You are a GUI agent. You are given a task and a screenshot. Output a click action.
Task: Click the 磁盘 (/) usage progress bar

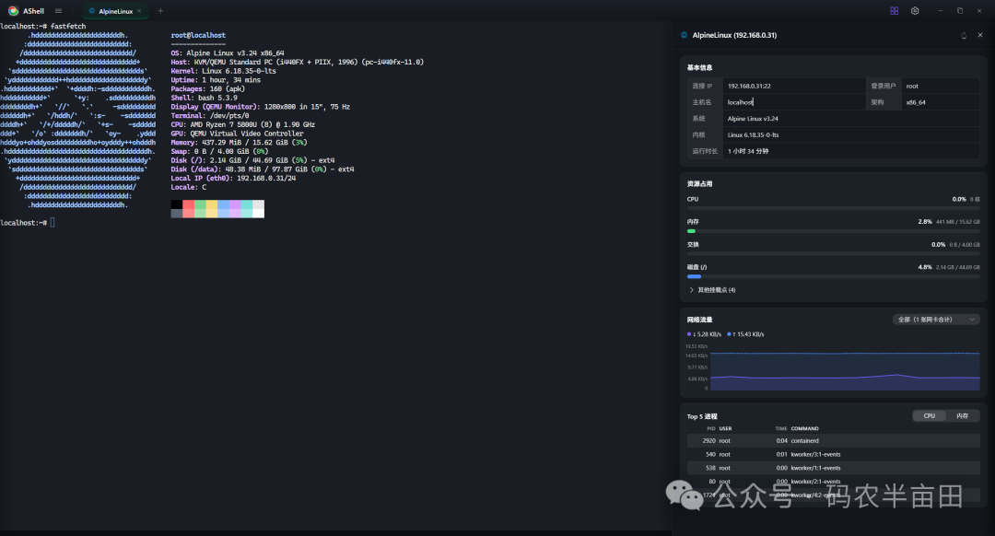833,276
